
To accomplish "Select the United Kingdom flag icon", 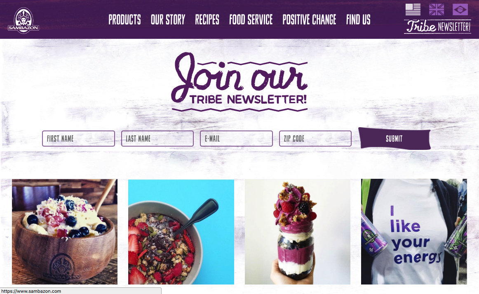I will 437,9.
